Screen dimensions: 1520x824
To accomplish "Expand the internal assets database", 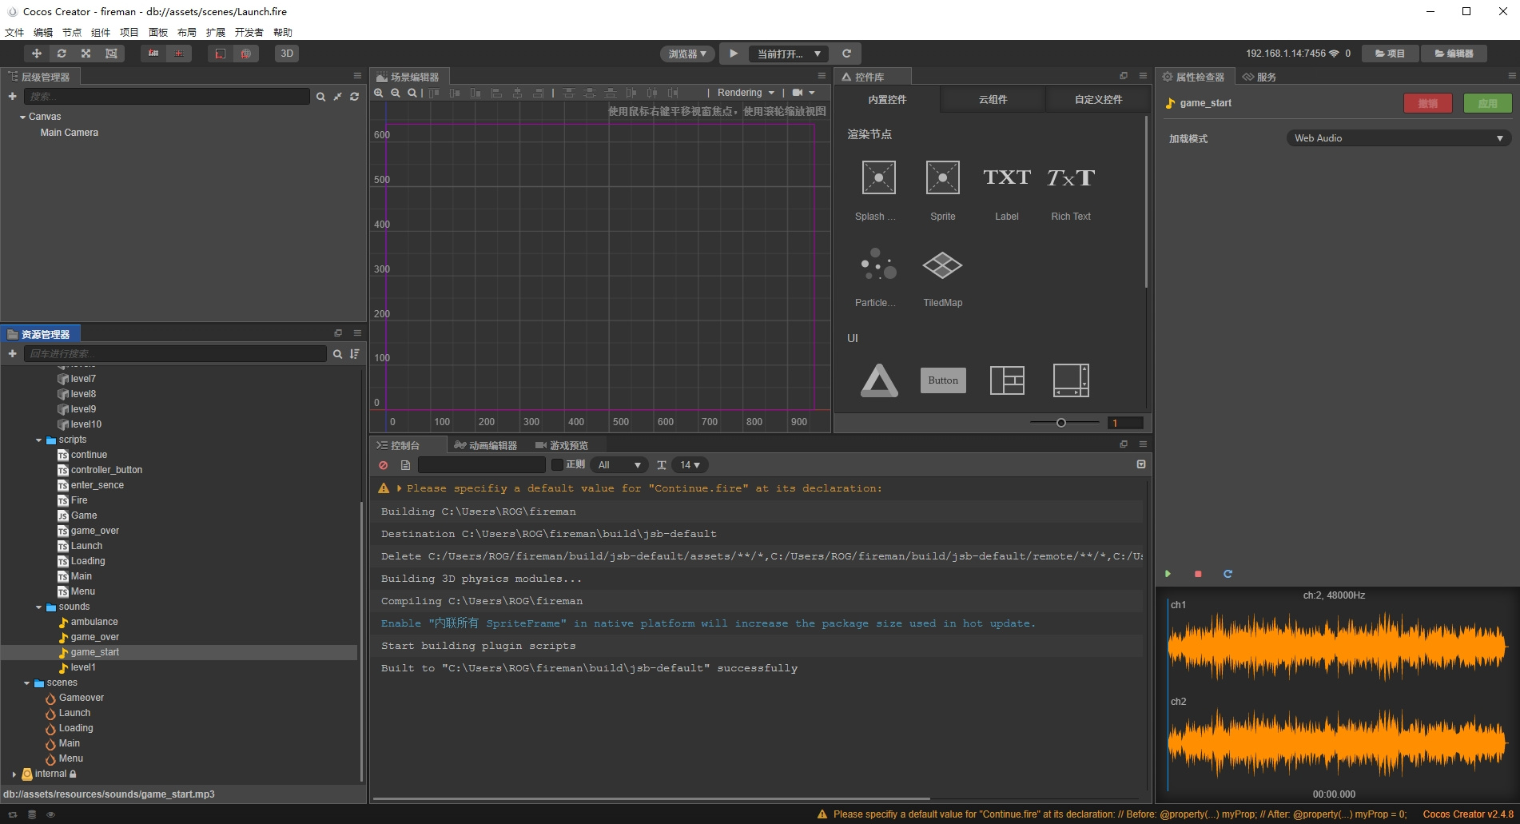I will pyautogui.click(x=14, y=774).
